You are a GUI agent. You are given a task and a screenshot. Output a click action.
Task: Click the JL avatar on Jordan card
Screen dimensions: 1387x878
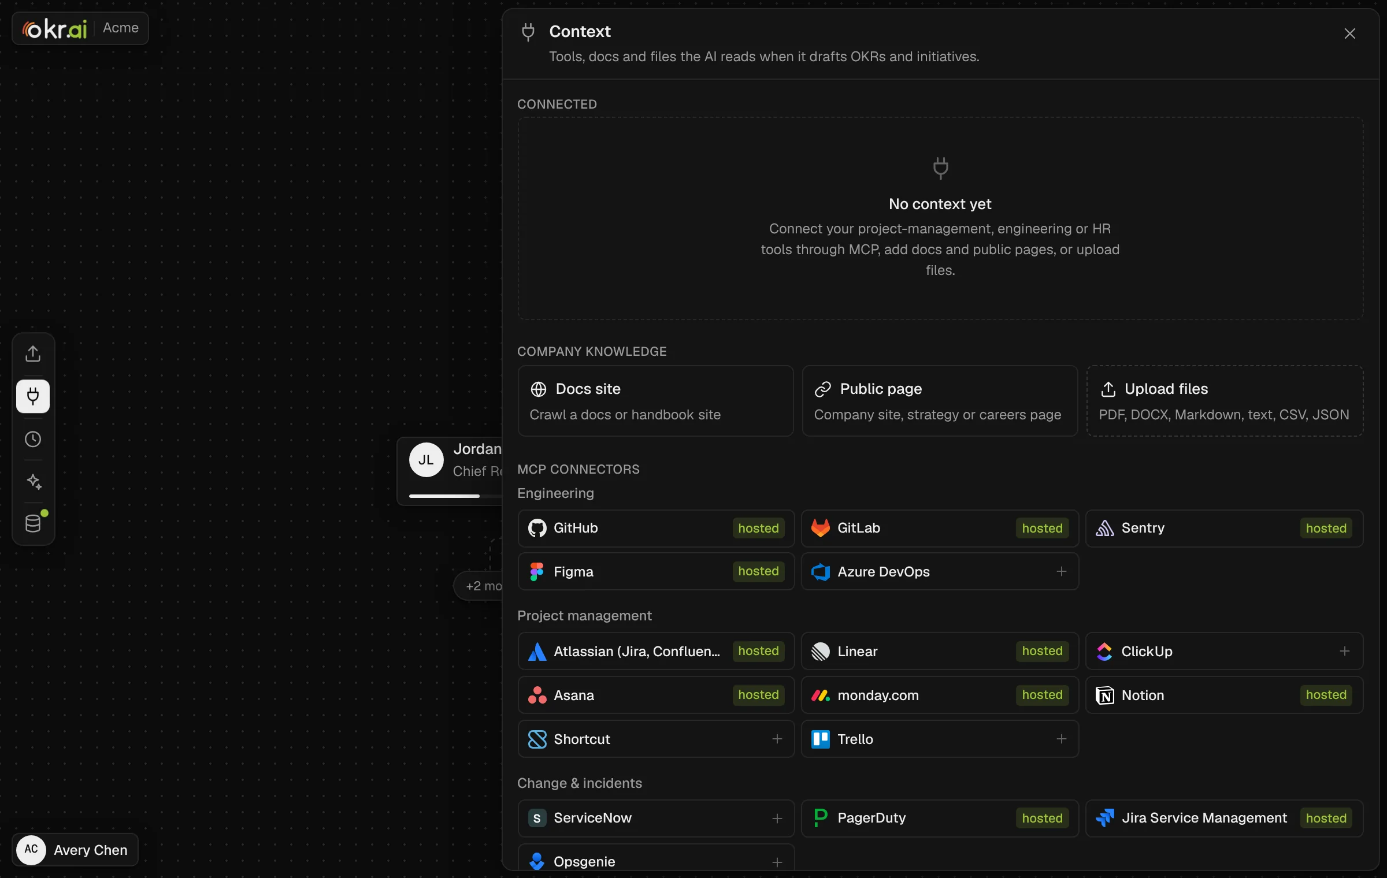coord(426,460)
